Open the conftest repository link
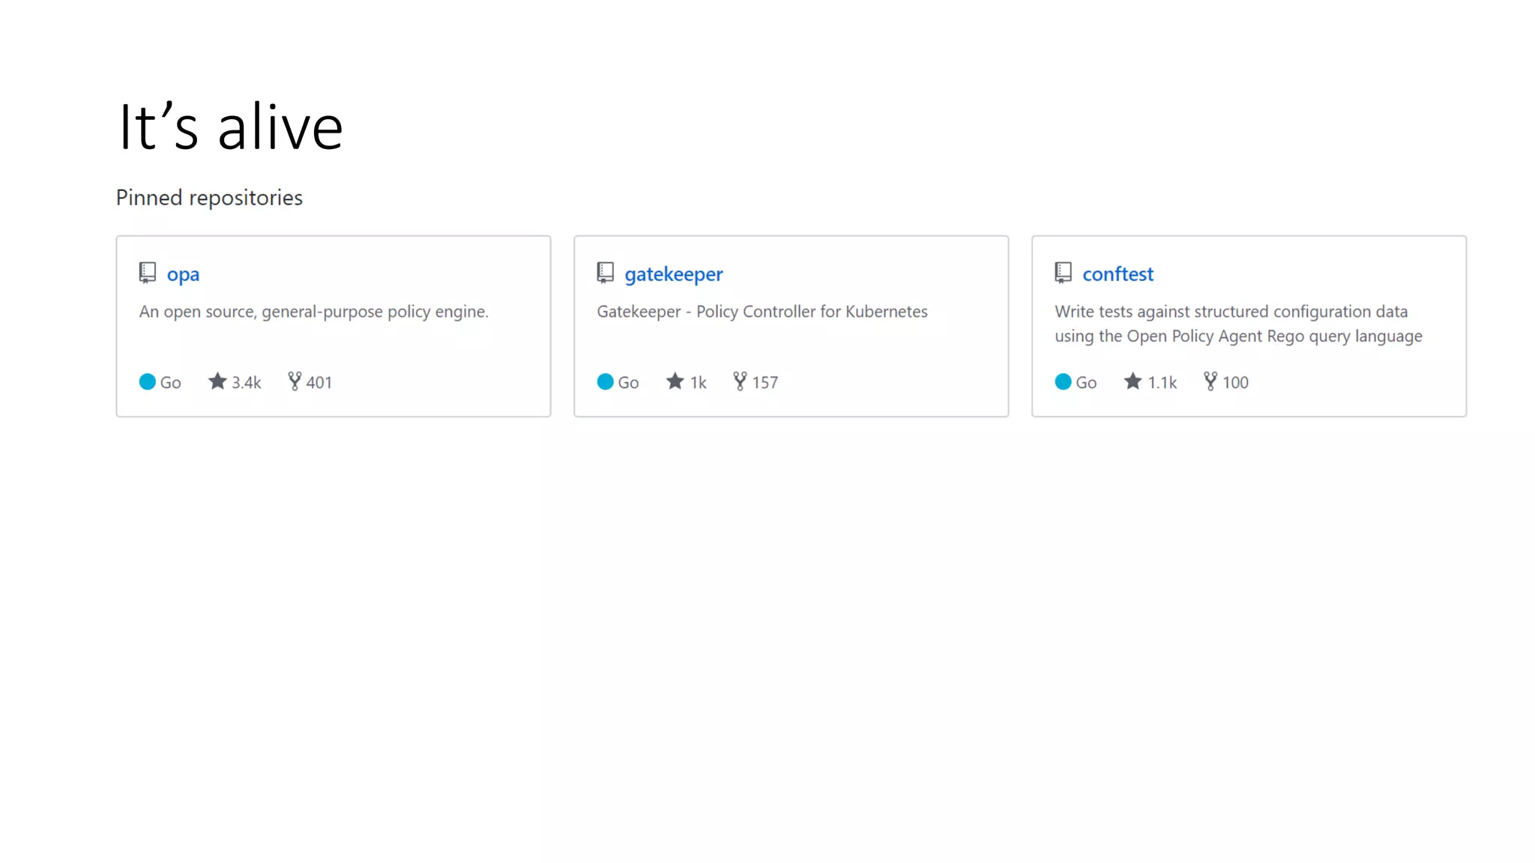Viewport: 1535px width, 863px height. point(1118,274)
